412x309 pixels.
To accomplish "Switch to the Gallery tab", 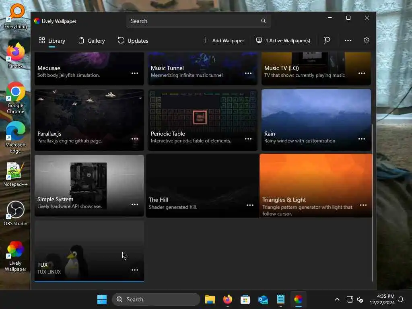I will tap(91, 41).
